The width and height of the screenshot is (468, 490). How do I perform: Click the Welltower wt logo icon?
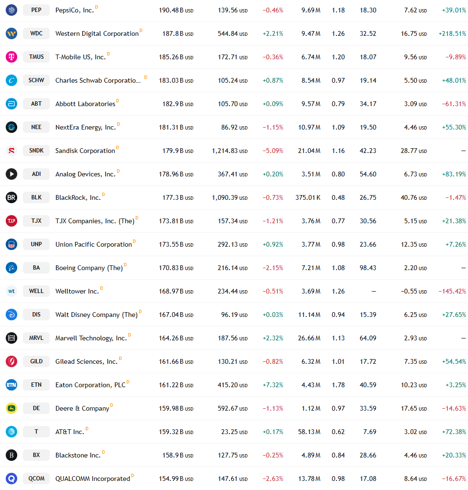coord(11,291)
